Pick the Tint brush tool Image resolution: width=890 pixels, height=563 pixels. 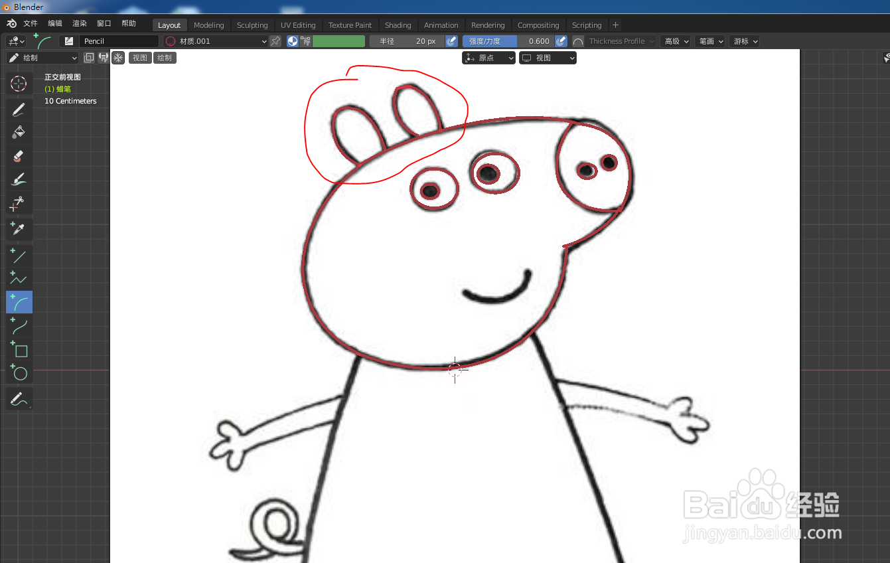(x=18, y=179)
